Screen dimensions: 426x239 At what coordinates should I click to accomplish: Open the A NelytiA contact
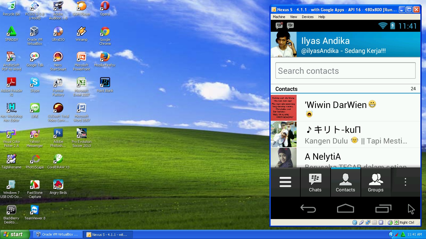click(x=346, y=158)
